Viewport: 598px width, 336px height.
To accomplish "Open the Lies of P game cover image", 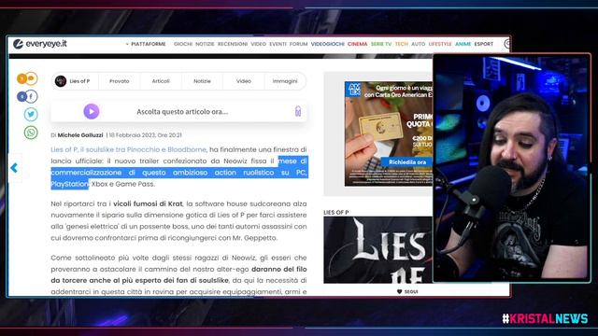I will coord(377,250).
